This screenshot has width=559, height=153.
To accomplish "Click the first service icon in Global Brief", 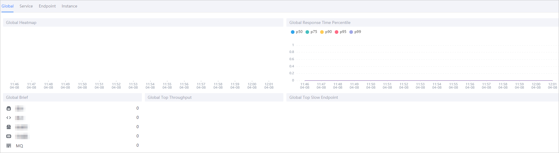I will pyautogui.click(x=9, y=108).
